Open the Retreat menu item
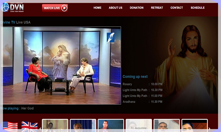 (157, 8)
